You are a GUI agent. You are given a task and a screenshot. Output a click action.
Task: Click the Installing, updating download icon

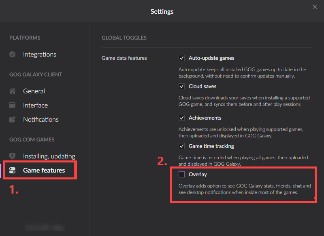pos(13,156)
